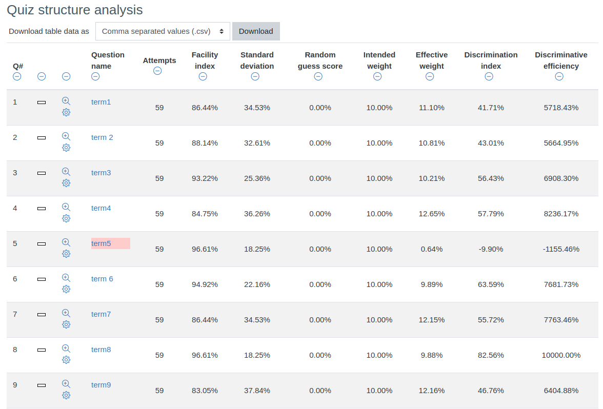This screenshot has height=409, width=603.
Task: Edit term5 question via gear icon
Action: click(x=66, y=254)
